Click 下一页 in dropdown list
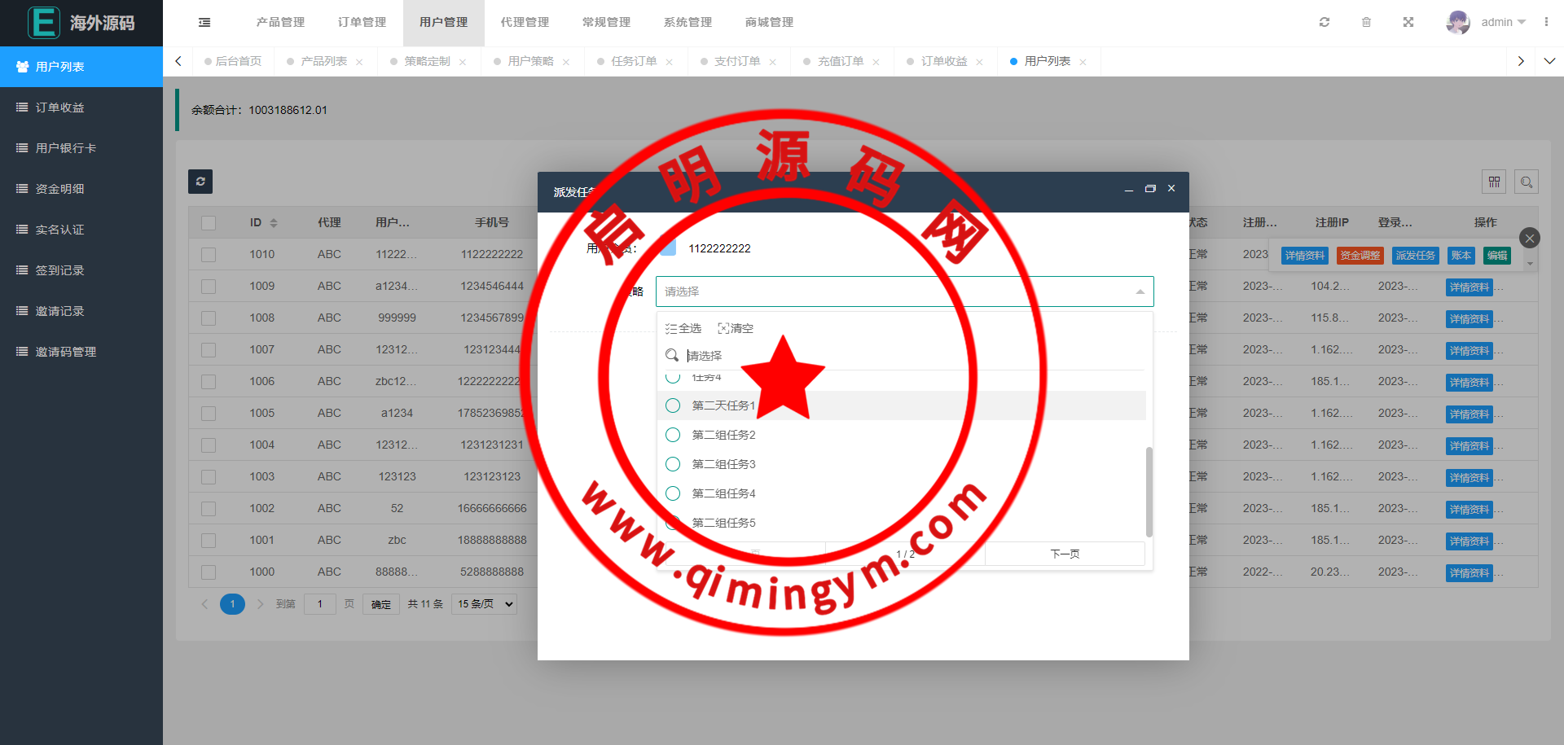Image resolution: width=1564 pixels, height=745 pixels. (1065, 554)
